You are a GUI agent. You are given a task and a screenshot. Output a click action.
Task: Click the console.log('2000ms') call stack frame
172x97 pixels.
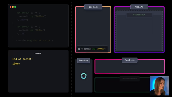click(92, 49)
